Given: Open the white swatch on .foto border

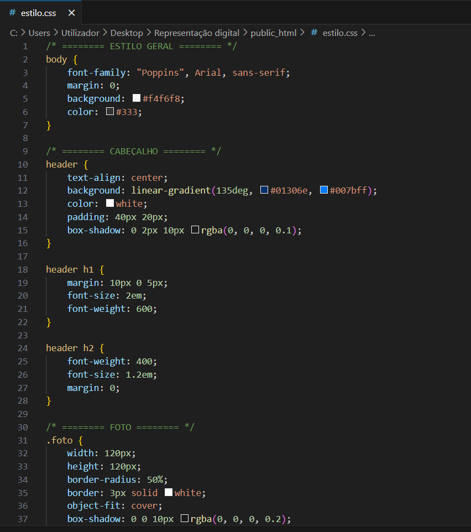Looking at the screenshot, I should pyautogui.click(x=169, y=492).
